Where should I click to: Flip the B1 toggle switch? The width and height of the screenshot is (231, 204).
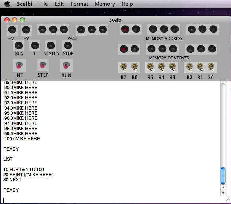coord(200,67)
